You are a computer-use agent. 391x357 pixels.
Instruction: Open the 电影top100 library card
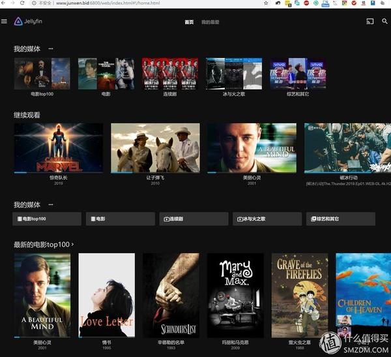click(x=42, y=74)
